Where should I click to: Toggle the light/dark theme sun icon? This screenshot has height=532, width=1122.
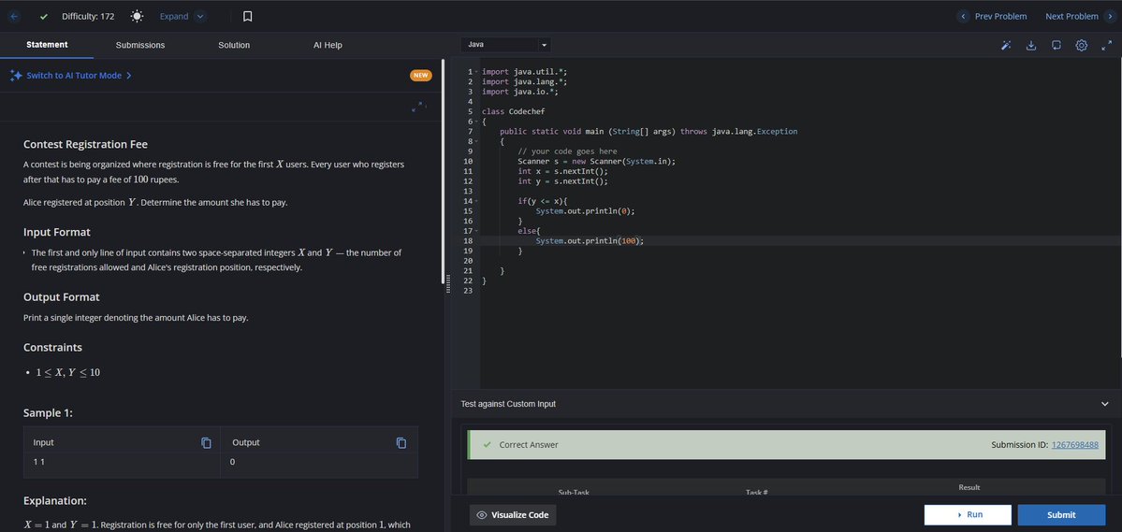click(x=138, y=16)
